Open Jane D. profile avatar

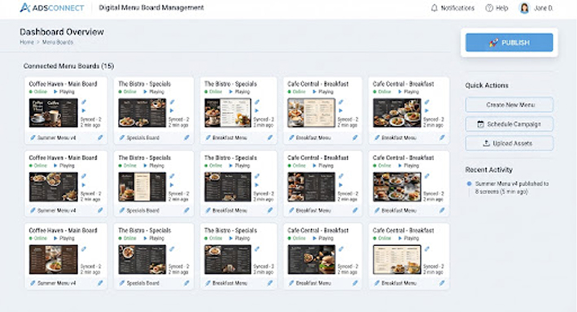point(524,7)
